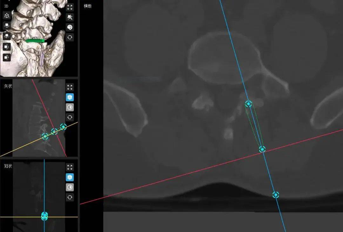Viewport: 343px width, 232px height.
Task: Toggle the contrast button in sagittal view
Action: [70, 107]
